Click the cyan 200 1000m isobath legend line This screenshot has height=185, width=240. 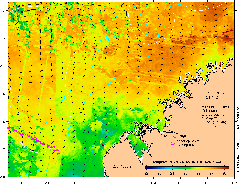tap(118, 169)
